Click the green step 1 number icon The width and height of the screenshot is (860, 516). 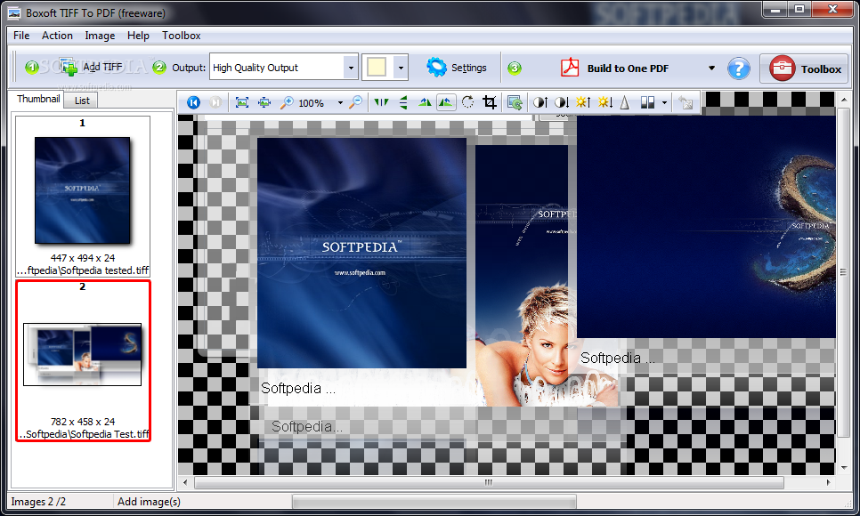pos(32,68)
